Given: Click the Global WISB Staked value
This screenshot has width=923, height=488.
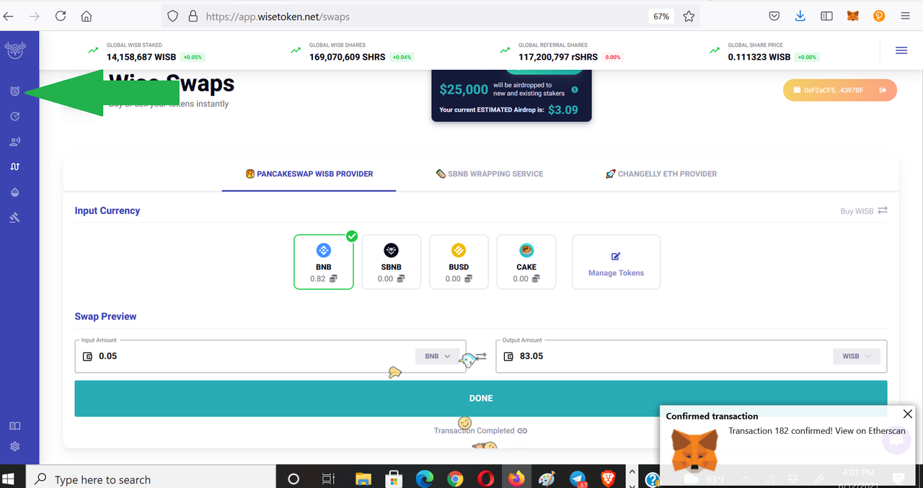Looking at the screenshot, I should [141, 56].
